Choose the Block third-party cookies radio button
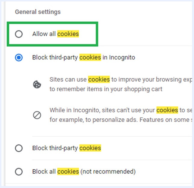This screenshot has height=188, width=194. coord(19,148)
